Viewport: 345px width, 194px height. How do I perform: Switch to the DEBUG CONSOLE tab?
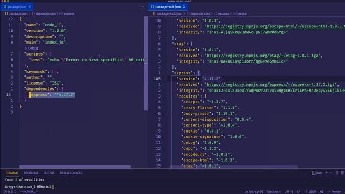(x=71, y=173)
